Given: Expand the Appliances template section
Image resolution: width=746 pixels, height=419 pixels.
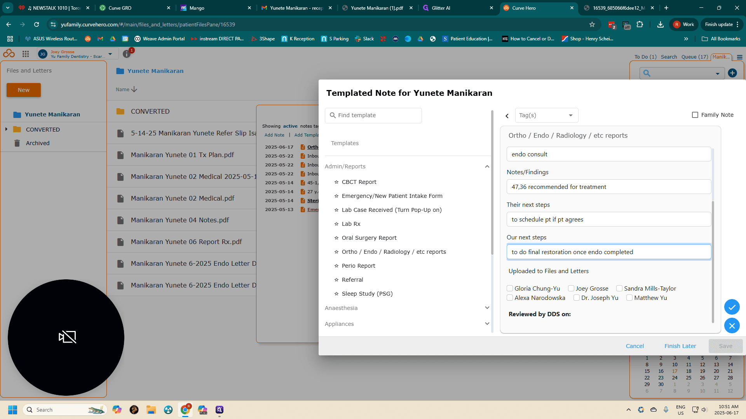Looking at the screenshot, I should point(487,324).
